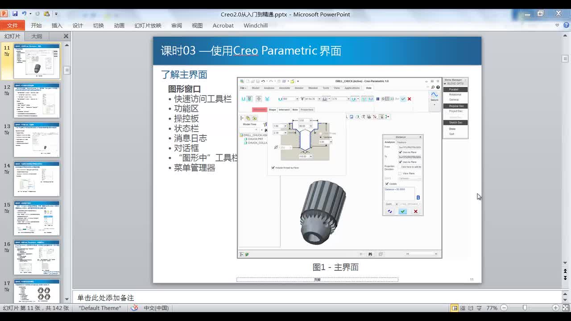Open the 视图 ribbon tab
The width and height of the screenshot is (571, 321).
[197, 25]
